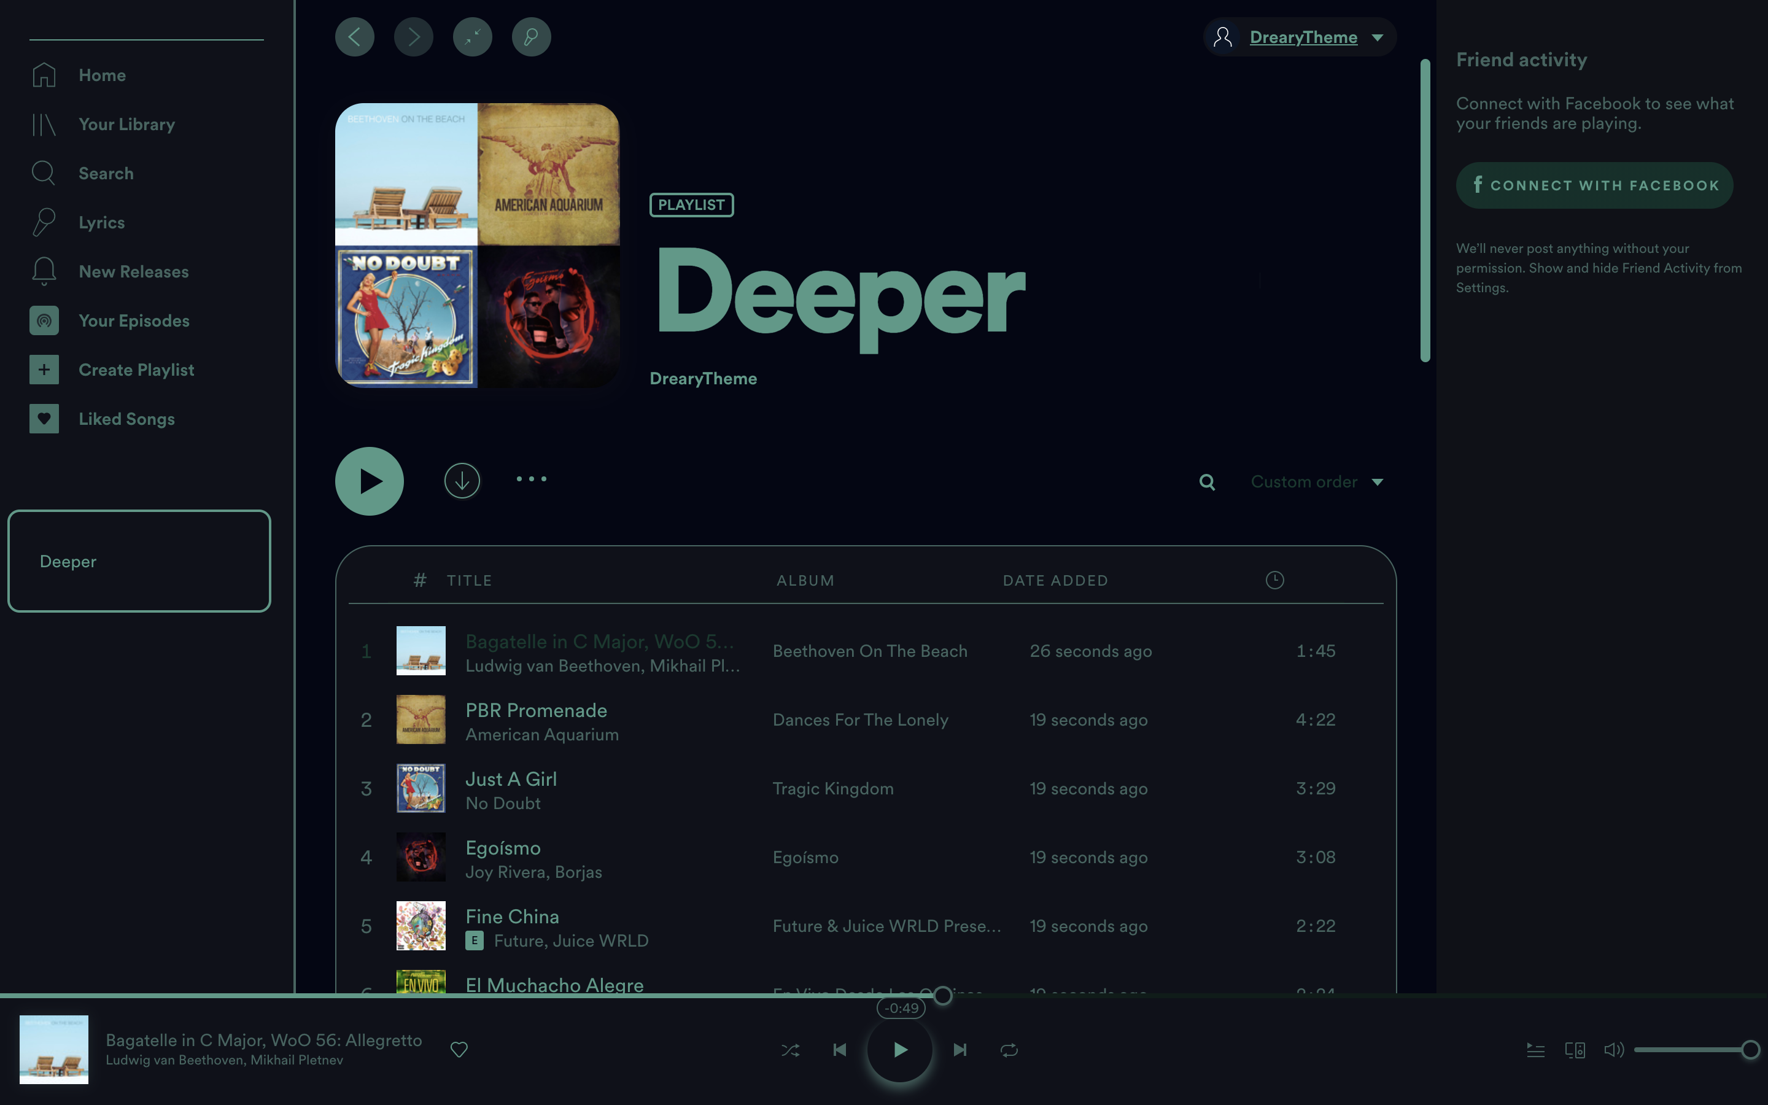This screenshot has width=1768, height=1105.
Task: Enable repeat for the current track
Action: point(1009,1050)
